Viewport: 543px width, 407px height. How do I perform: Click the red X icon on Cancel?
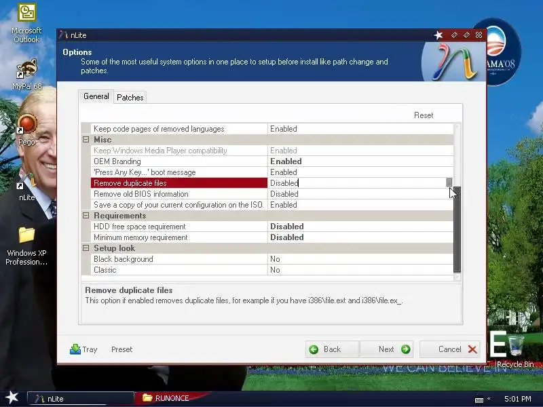[x=472, y=349]
